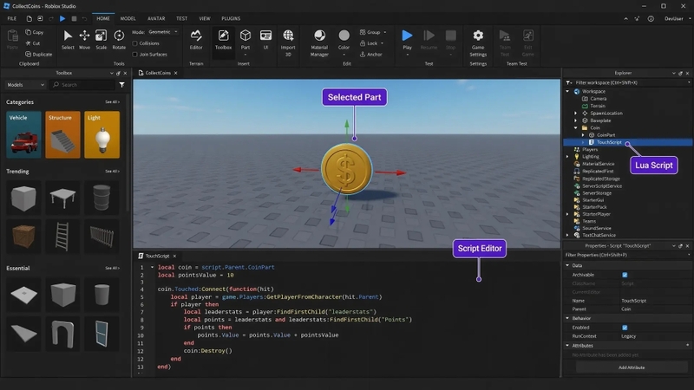Select ServerScriptService in Explorer

(601, 185)
